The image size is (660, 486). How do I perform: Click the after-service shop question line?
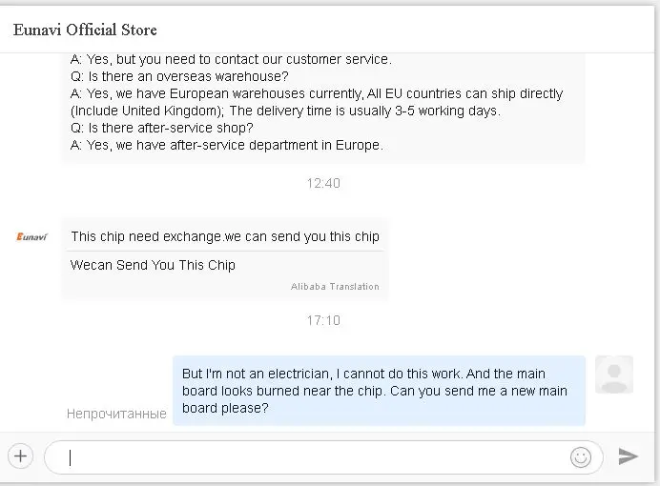click(161, 128)
